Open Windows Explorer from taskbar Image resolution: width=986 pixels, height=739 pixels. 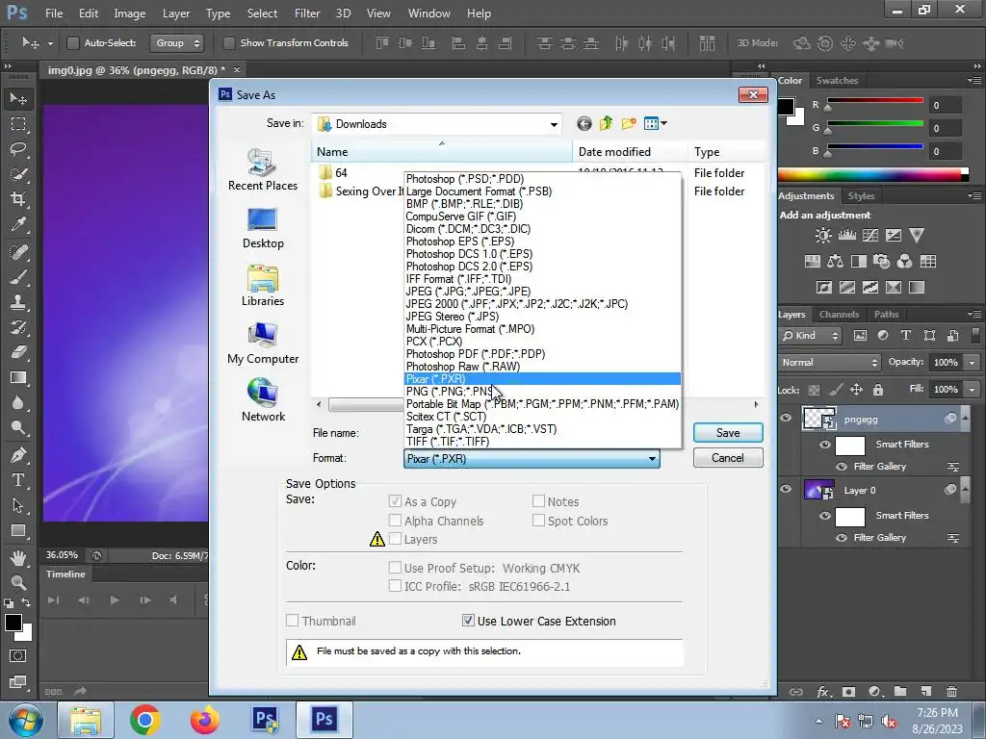86,720
